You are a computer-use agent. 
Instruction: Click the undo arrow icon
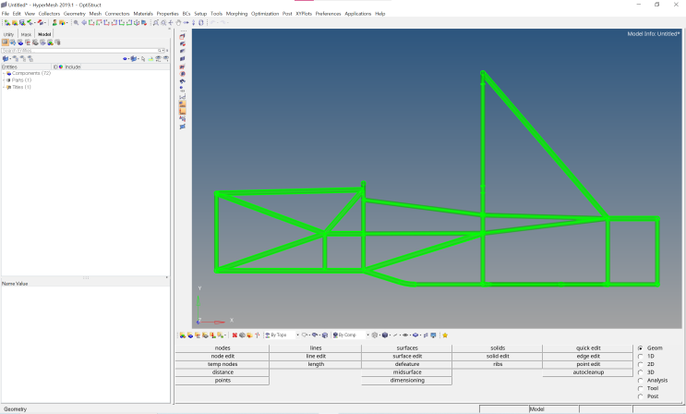pos(211,22)
